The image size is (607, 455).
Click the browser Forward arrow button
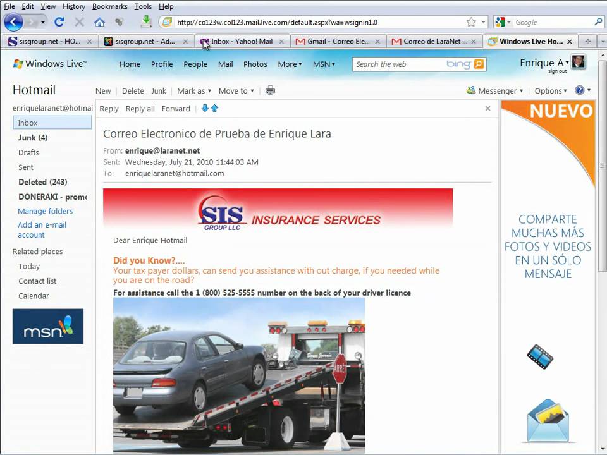tap(31, 23)
